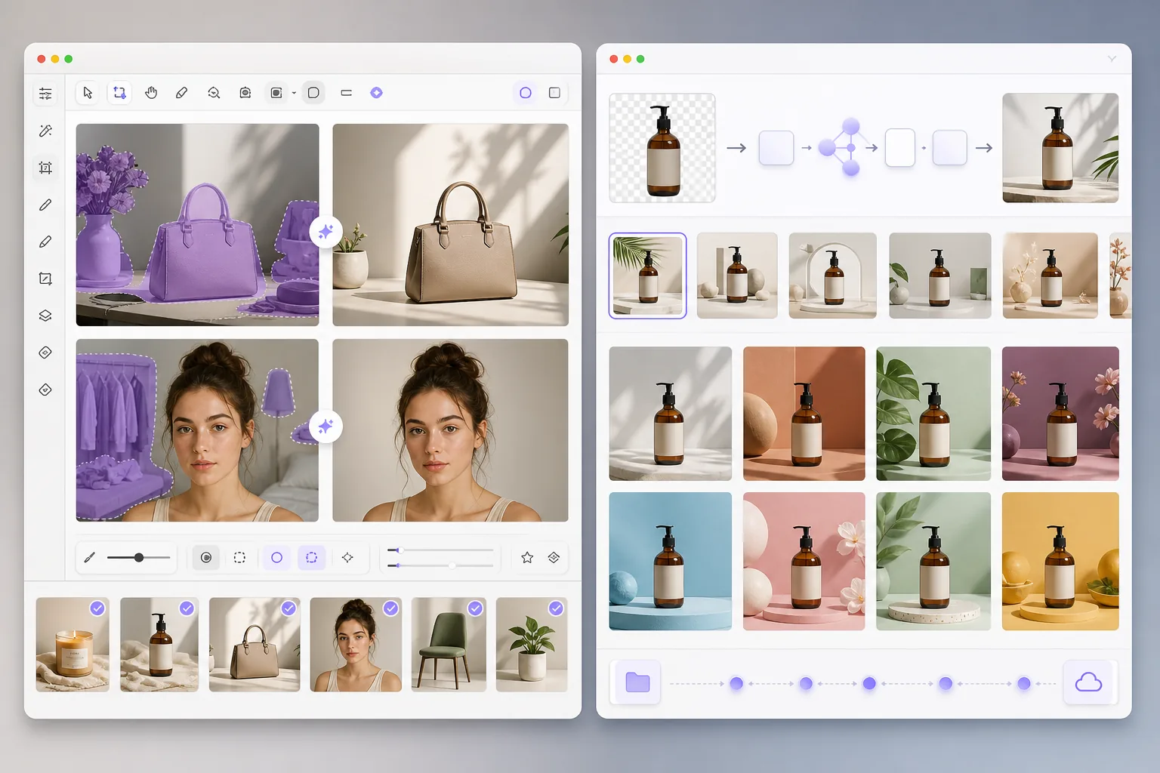Image resolution: width=1160 pixels, height=773 pixels.
Task: Select the first dot after the folder button
Action: [x=736, y=683]
